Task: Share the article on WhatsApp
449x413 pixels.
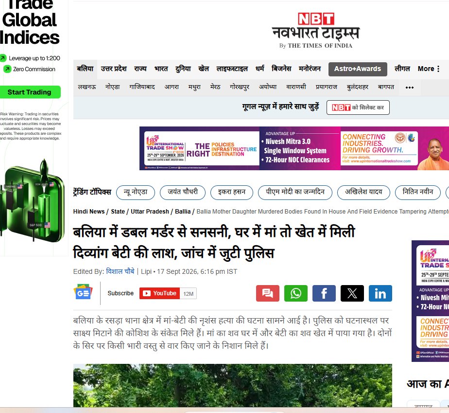Action: tap(296, 293)
